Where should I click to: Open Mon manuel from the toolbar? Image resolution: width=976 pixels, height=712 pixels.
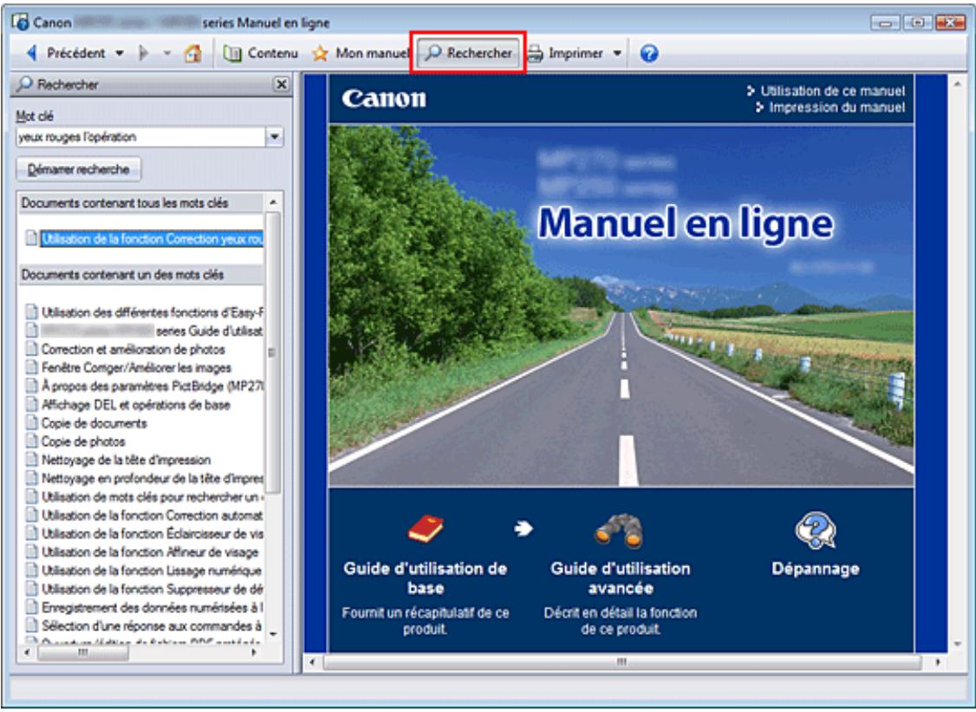pyautogui.click(x=361, y=54)
